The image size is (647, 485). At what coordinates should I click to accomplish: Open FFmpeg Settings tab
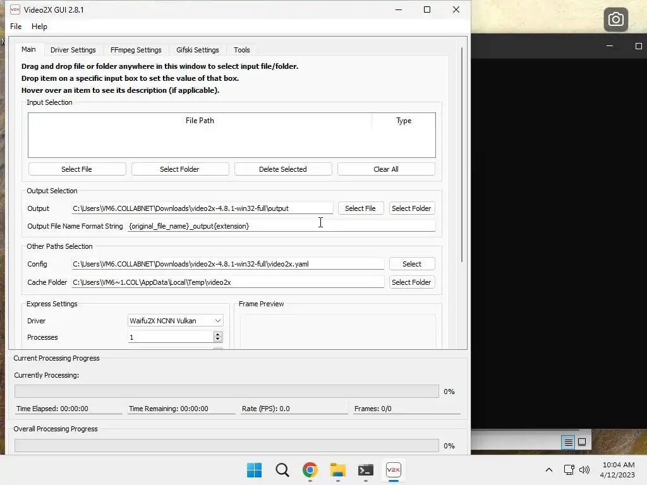click(x=136, y=50)
